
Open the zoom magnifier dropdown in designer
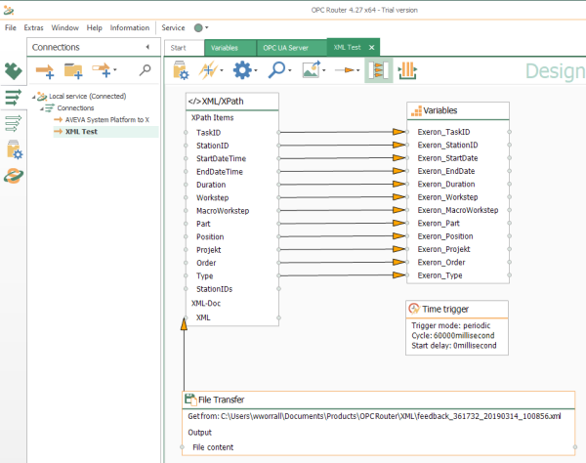(x=280, y=70)
